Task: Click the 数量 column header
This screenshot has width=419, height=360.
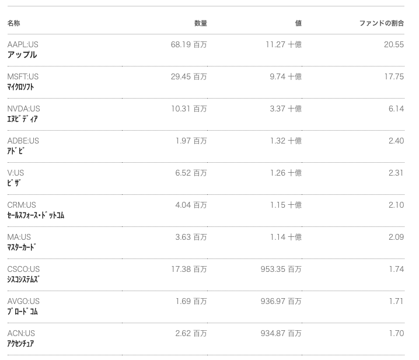Action: coord(200,23)
